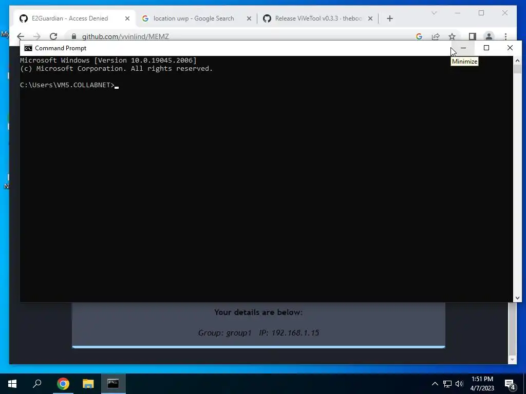Open Chrome profile menu
This screenshot has width=526, height=394.
click(489, 36)
